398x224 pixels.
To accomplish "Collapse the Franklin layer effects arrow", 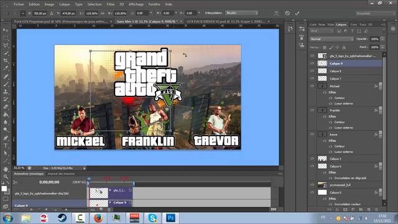I will click(380, 110).
